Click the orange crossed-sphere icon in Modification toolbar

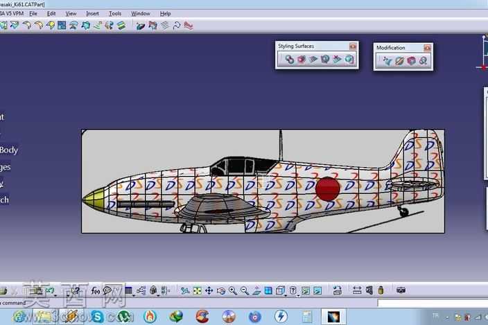399,61
